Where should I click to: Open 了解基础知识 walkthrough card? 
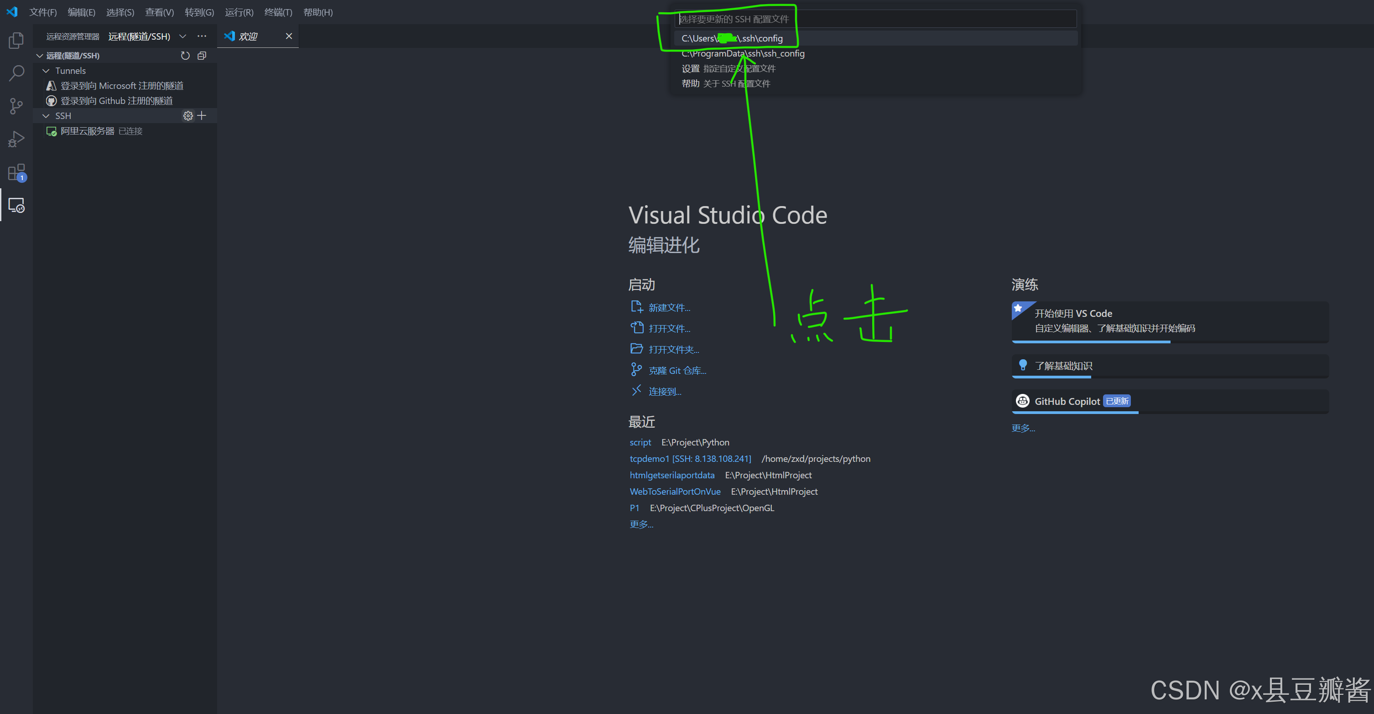(1170, 366)
